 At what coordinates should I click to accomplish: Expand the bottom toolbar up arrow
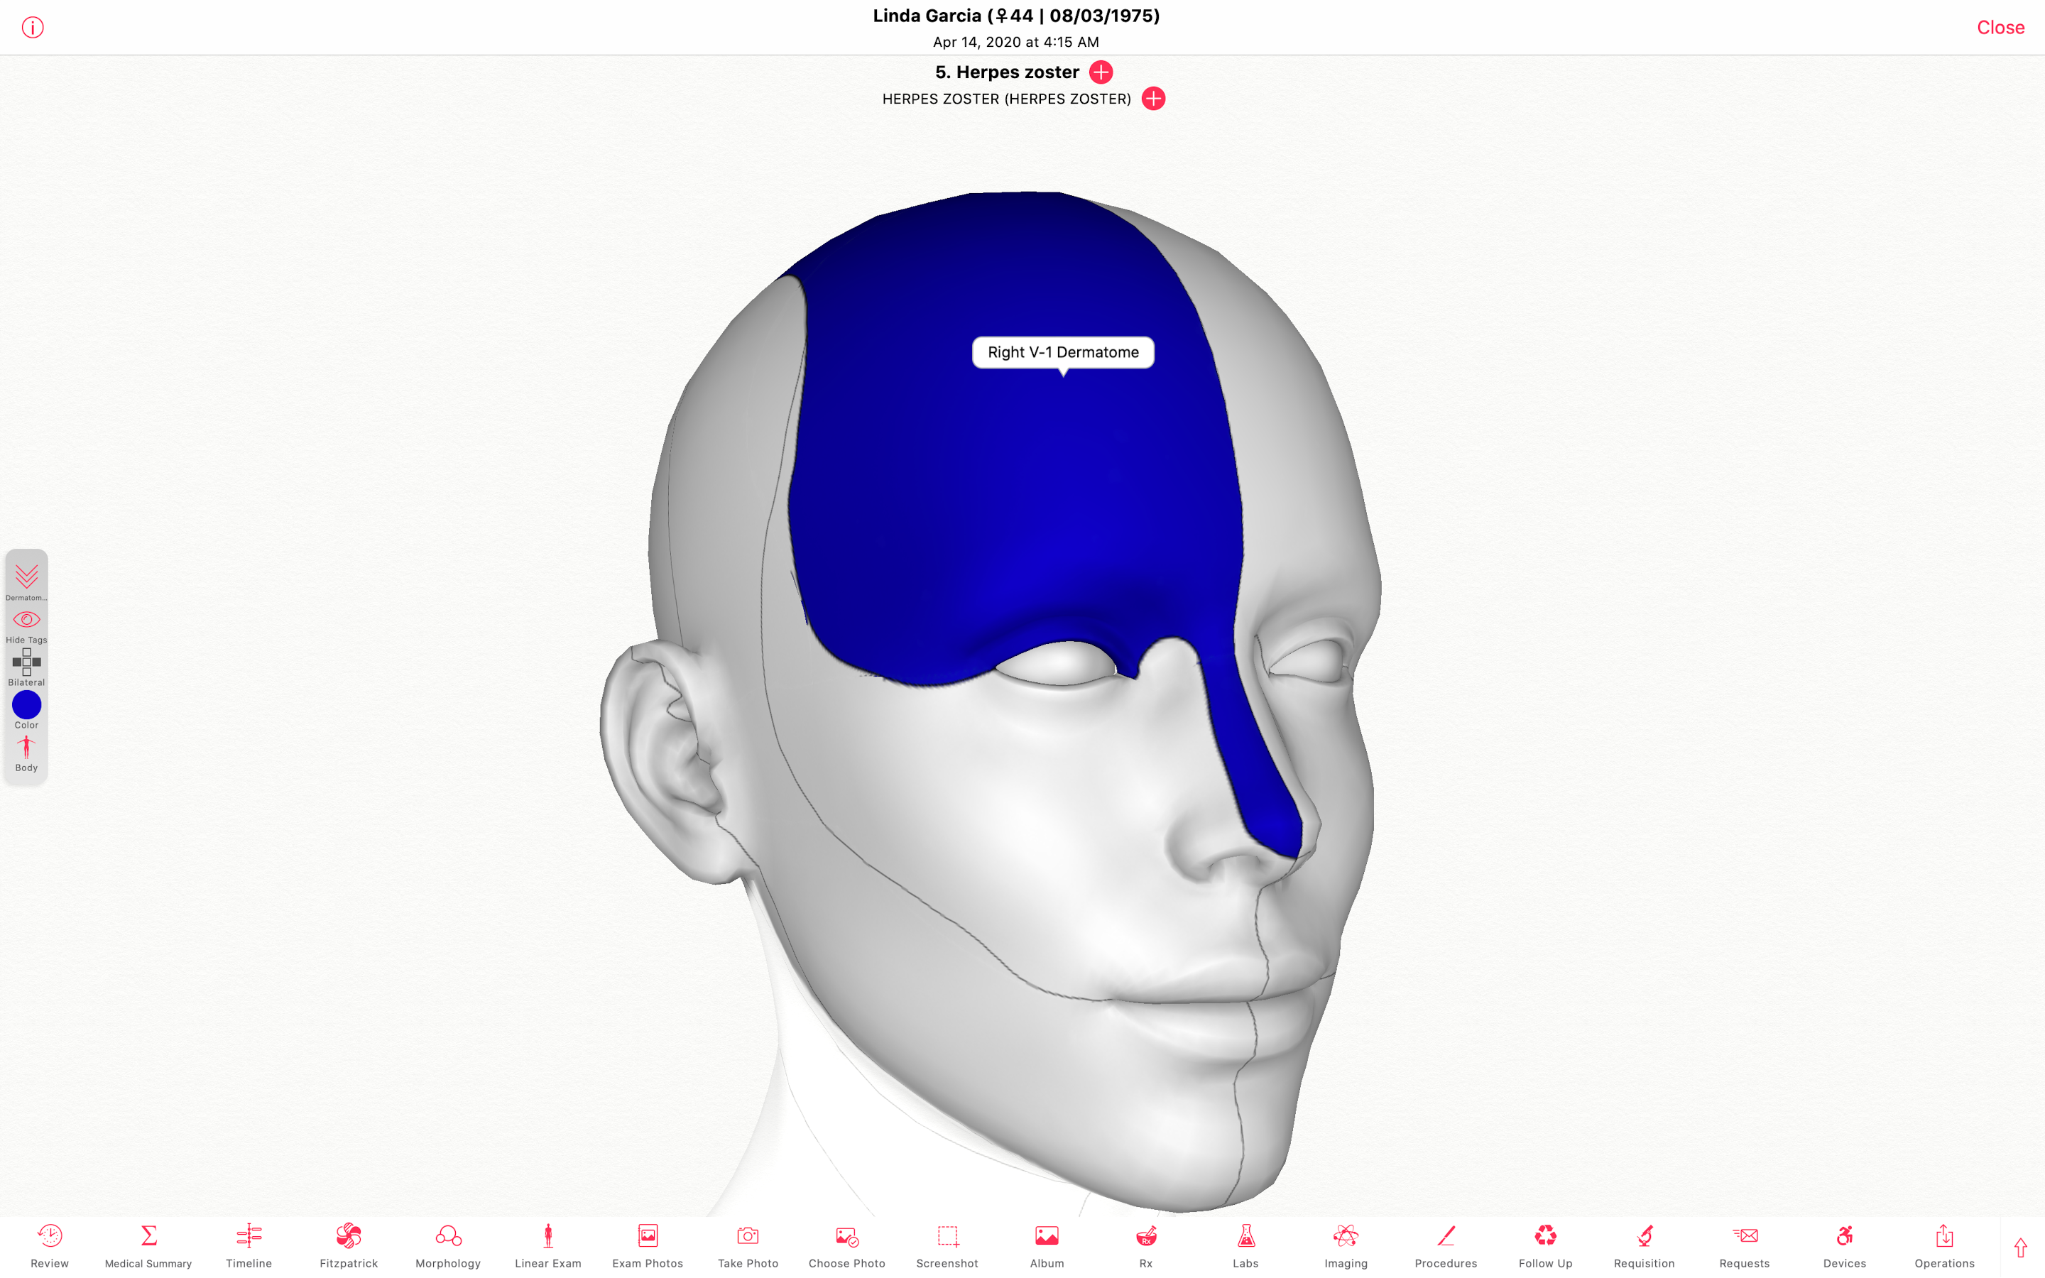[x=2020, y=1247]
